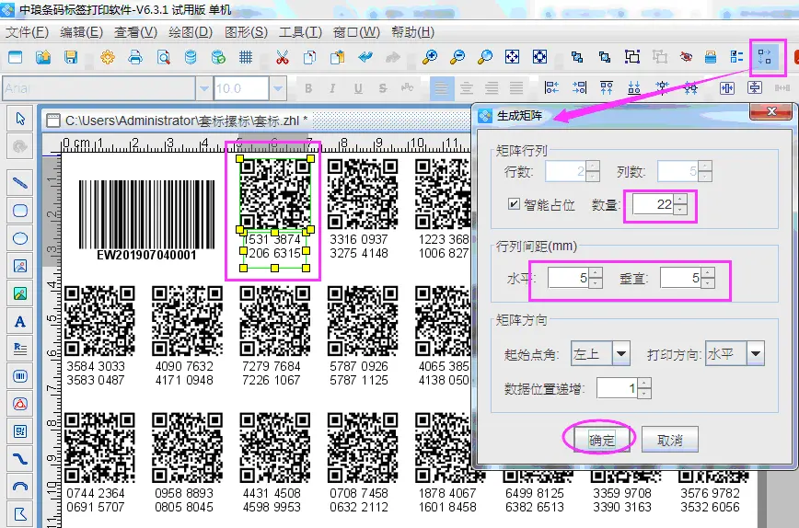Toggle the 智能占位 checkbox
Screen dimensions: 799x528
click(514, 204)
